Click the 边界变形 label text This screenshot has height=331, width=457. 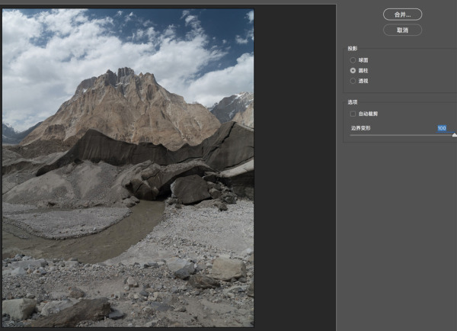click(361, 128)
